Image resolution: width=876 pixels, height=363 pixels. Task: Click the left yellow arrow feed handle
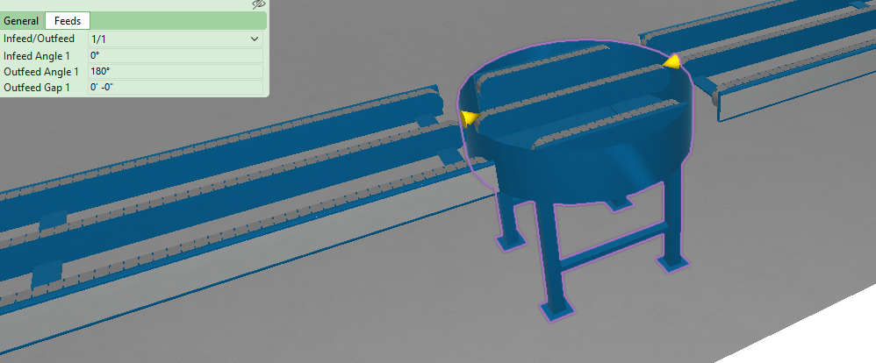[x=470, y=117]
